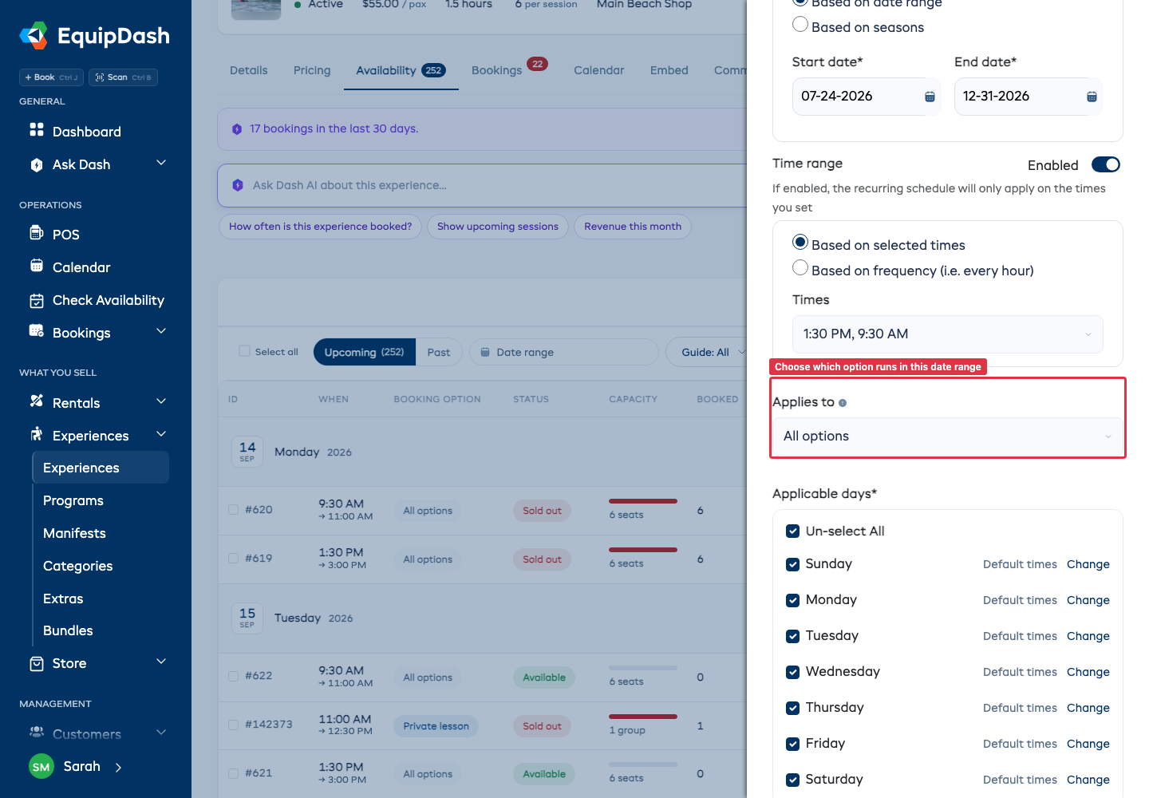Click the Store sidebar icon
The height and width of the screenshot is (798, 1149).
[37, 664]
